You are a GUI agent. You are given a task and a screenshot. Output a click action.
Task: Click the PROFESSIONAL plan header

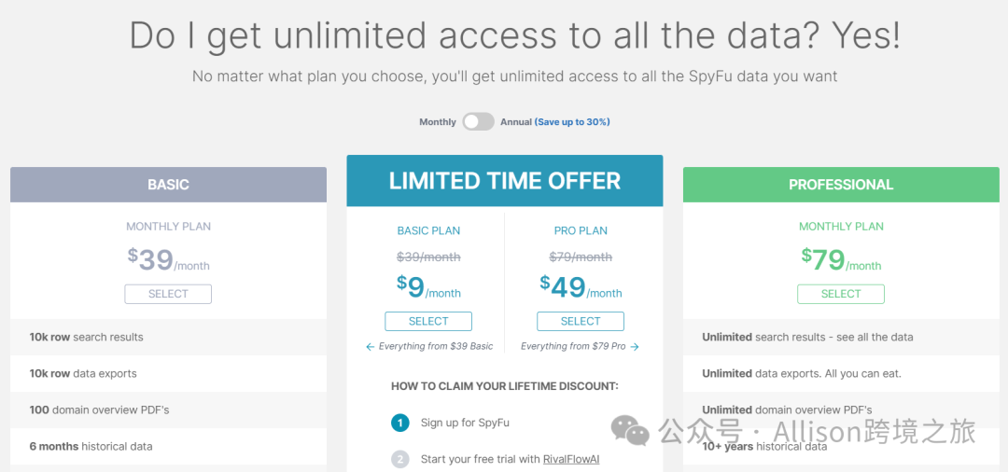coord(841,185)
